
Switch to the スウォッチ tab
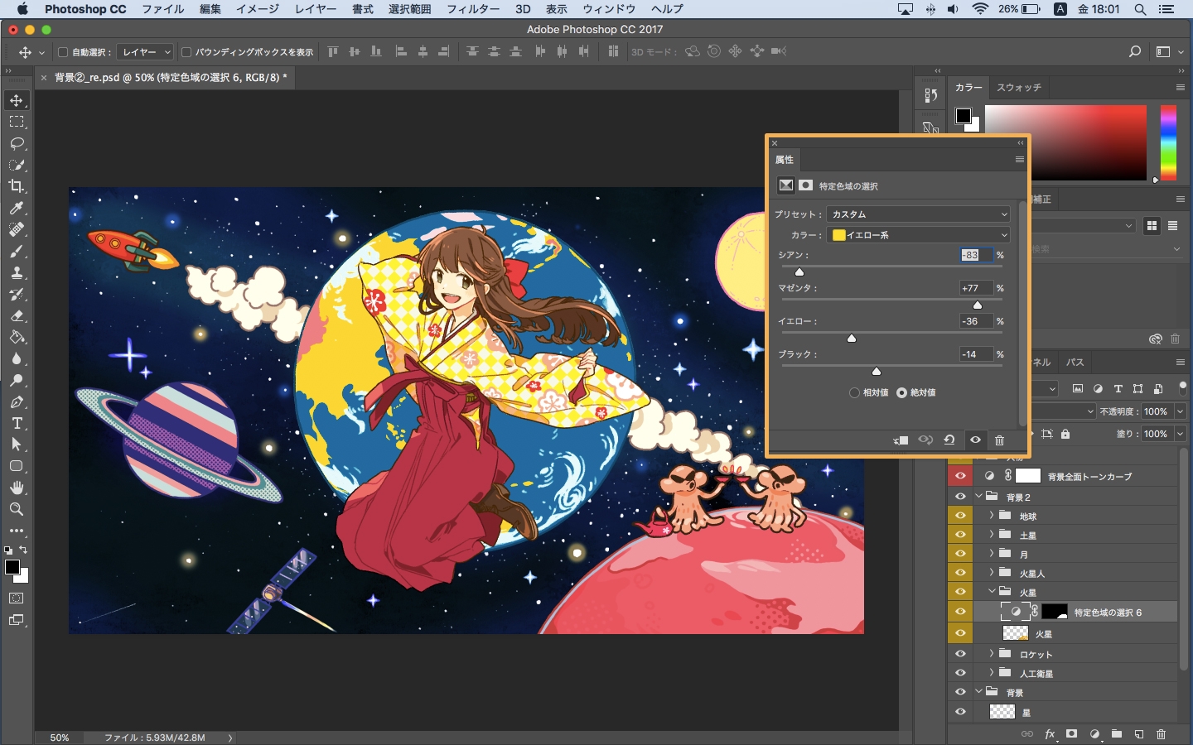point(1018,88)
